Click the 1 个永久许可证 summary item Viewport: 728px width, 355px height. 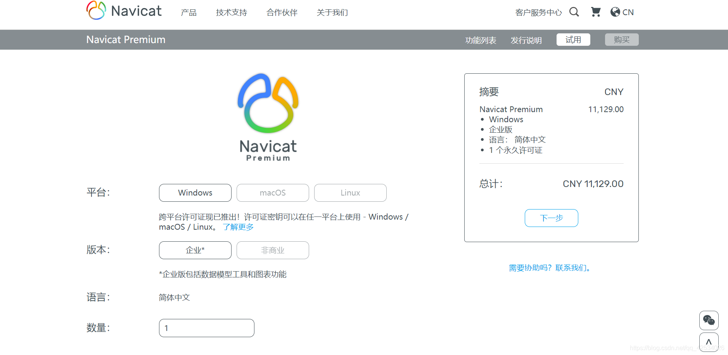tap(515, 150)
